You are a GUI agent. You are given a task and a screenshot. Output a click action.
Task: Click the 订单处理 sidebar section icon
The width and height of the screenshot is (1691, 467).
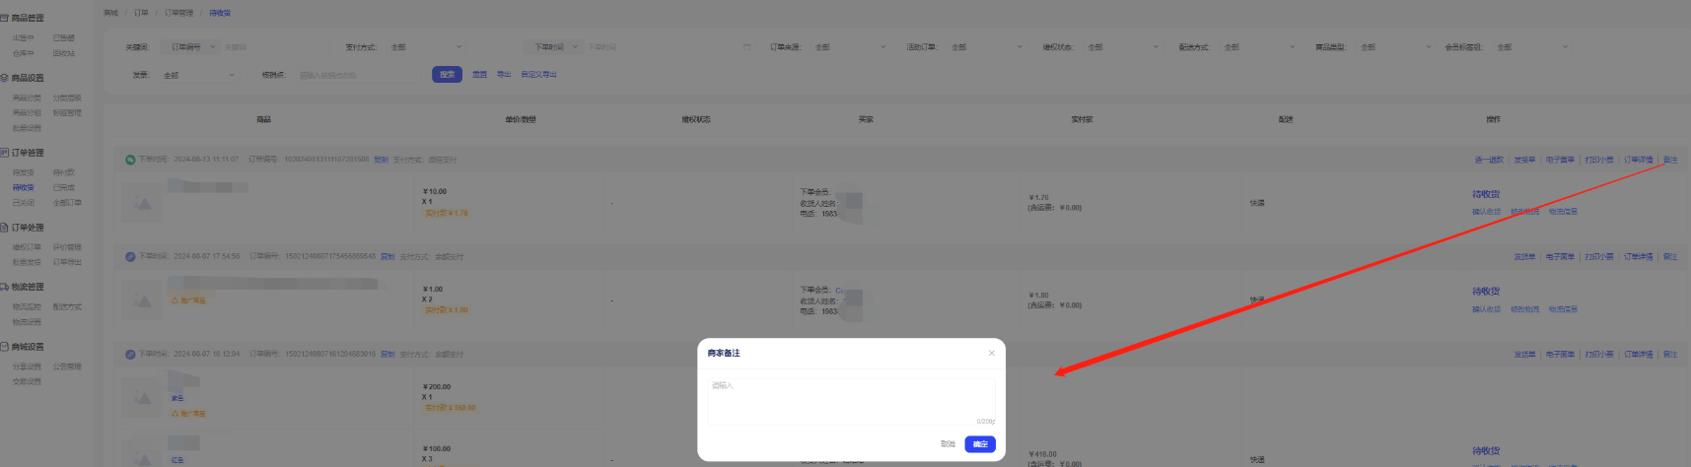[x=5, y=228]
